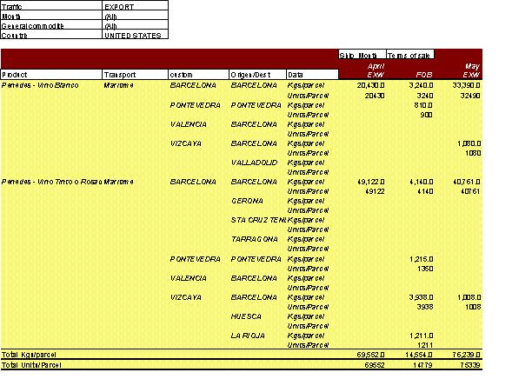Click the Ship Month field button
This screenshot has width=512, height=379.
tap(362, 55)
